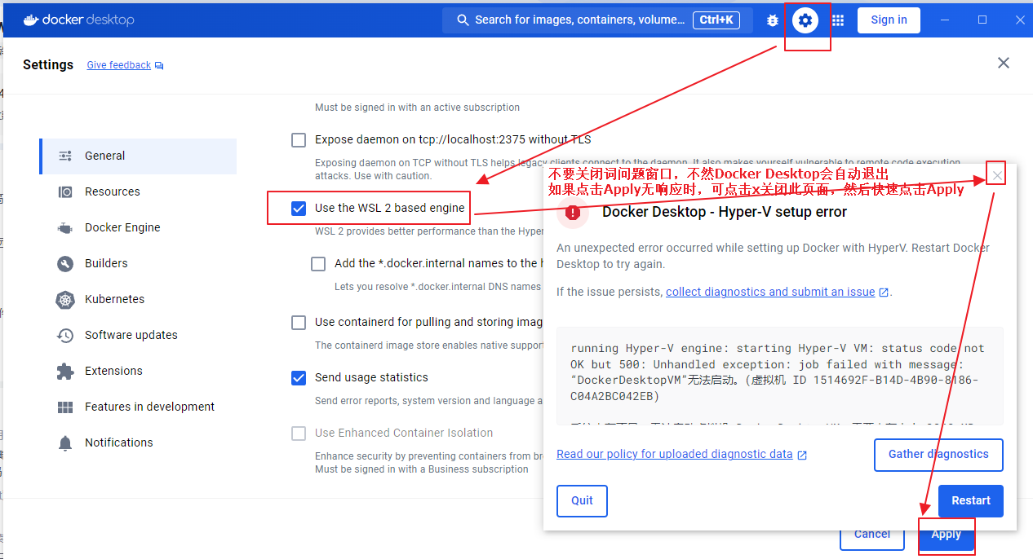The width and height of the screenshot is (1033, 559).
Task: Click the Kubernetes helm icon
Action: point(65,299)
